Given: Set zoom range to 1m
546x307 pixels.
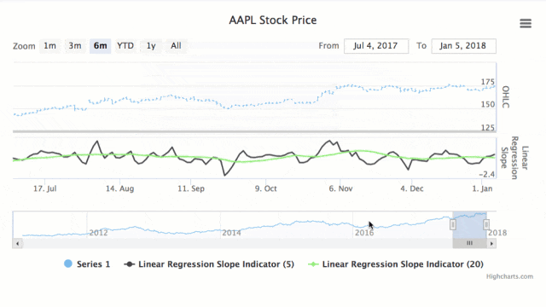Looking at the screenshot, I should (x=49, y=46).
